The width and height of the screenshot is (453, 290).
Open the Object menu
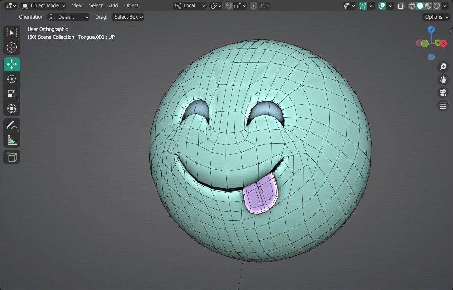131,5
